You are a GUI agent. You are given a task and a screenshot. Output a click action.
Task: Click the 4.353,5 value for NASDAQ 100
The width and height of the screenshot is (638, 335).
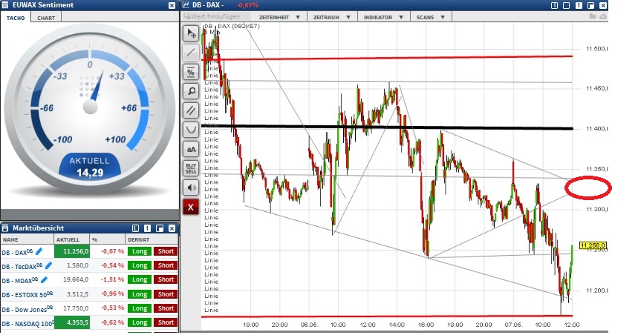coord(72,322)
